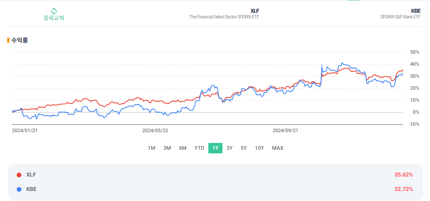
Task: Click the 0% axis label
Action: pyautogui.click(x=416, y=112)
